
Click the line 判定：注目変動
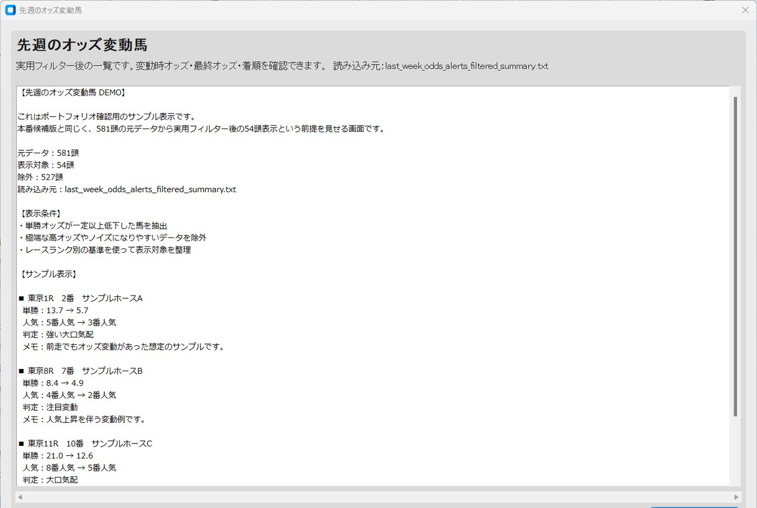pyautogui.click(x=50, y=407)
